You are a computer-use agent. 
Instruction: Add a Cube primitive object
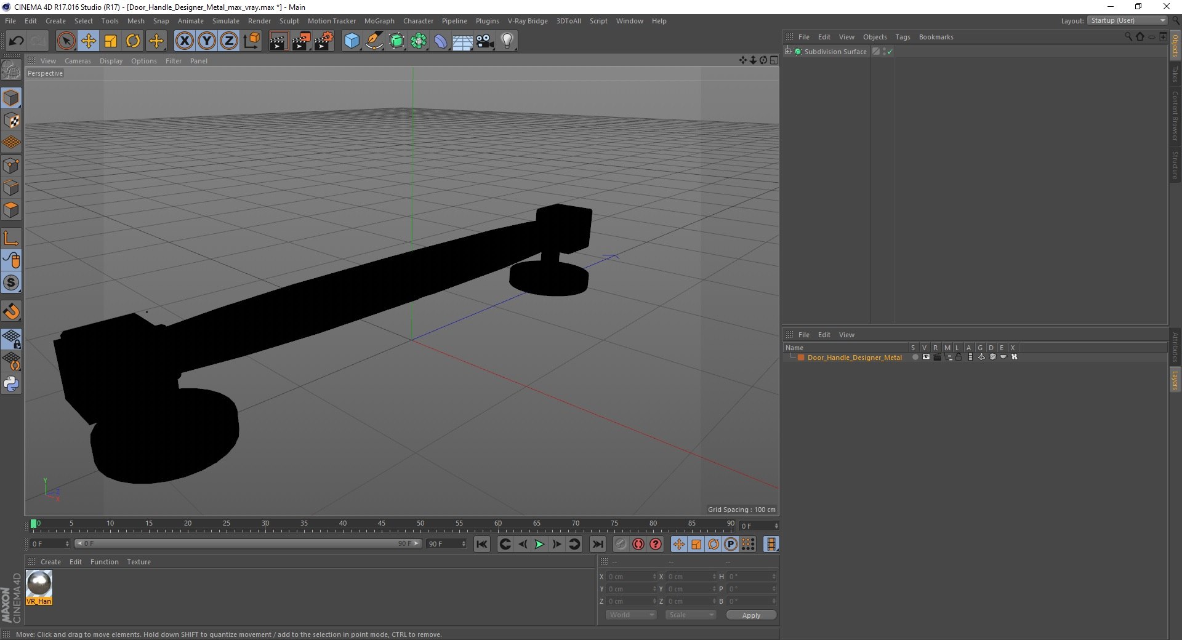pyautogui.click(x=352, y=41)
